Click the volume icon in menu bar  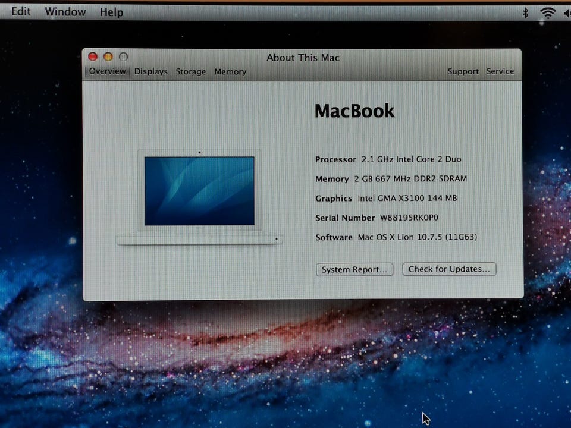coord(567,14)
